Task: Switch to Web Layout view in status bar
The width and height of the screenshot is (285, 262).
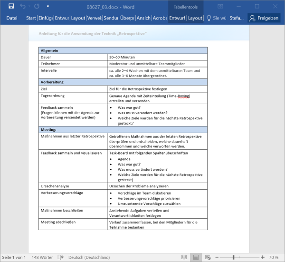Action: click(208, 257)
